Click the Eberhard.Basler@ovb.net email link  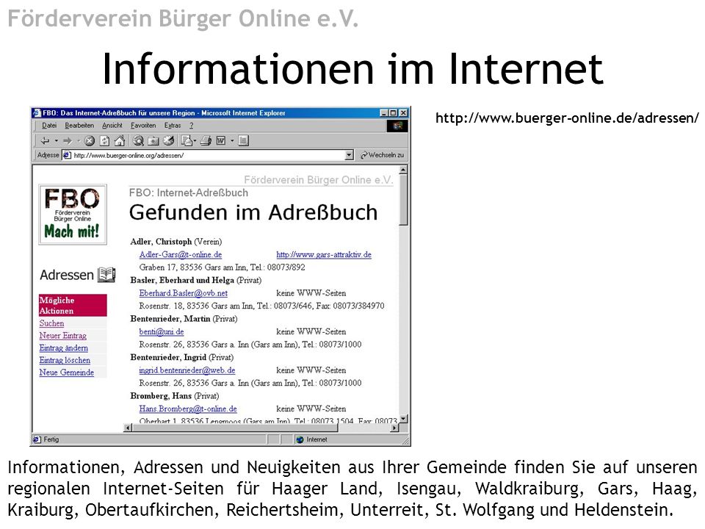pos(184,293)
